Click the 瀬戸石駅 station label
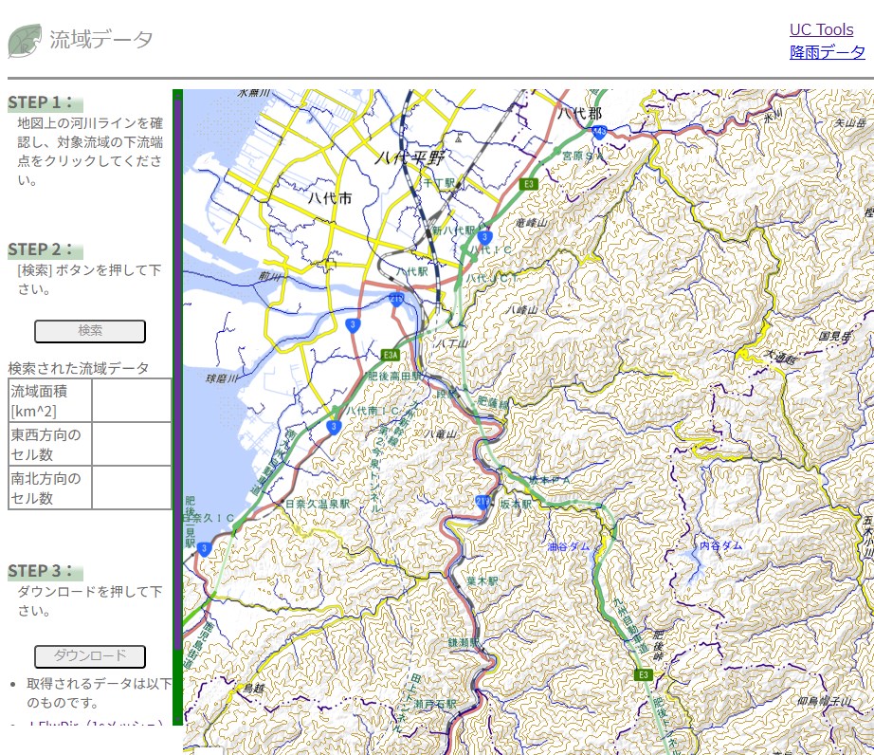The height and width of the screenshot is (755, 874). (x=435, y=705)
